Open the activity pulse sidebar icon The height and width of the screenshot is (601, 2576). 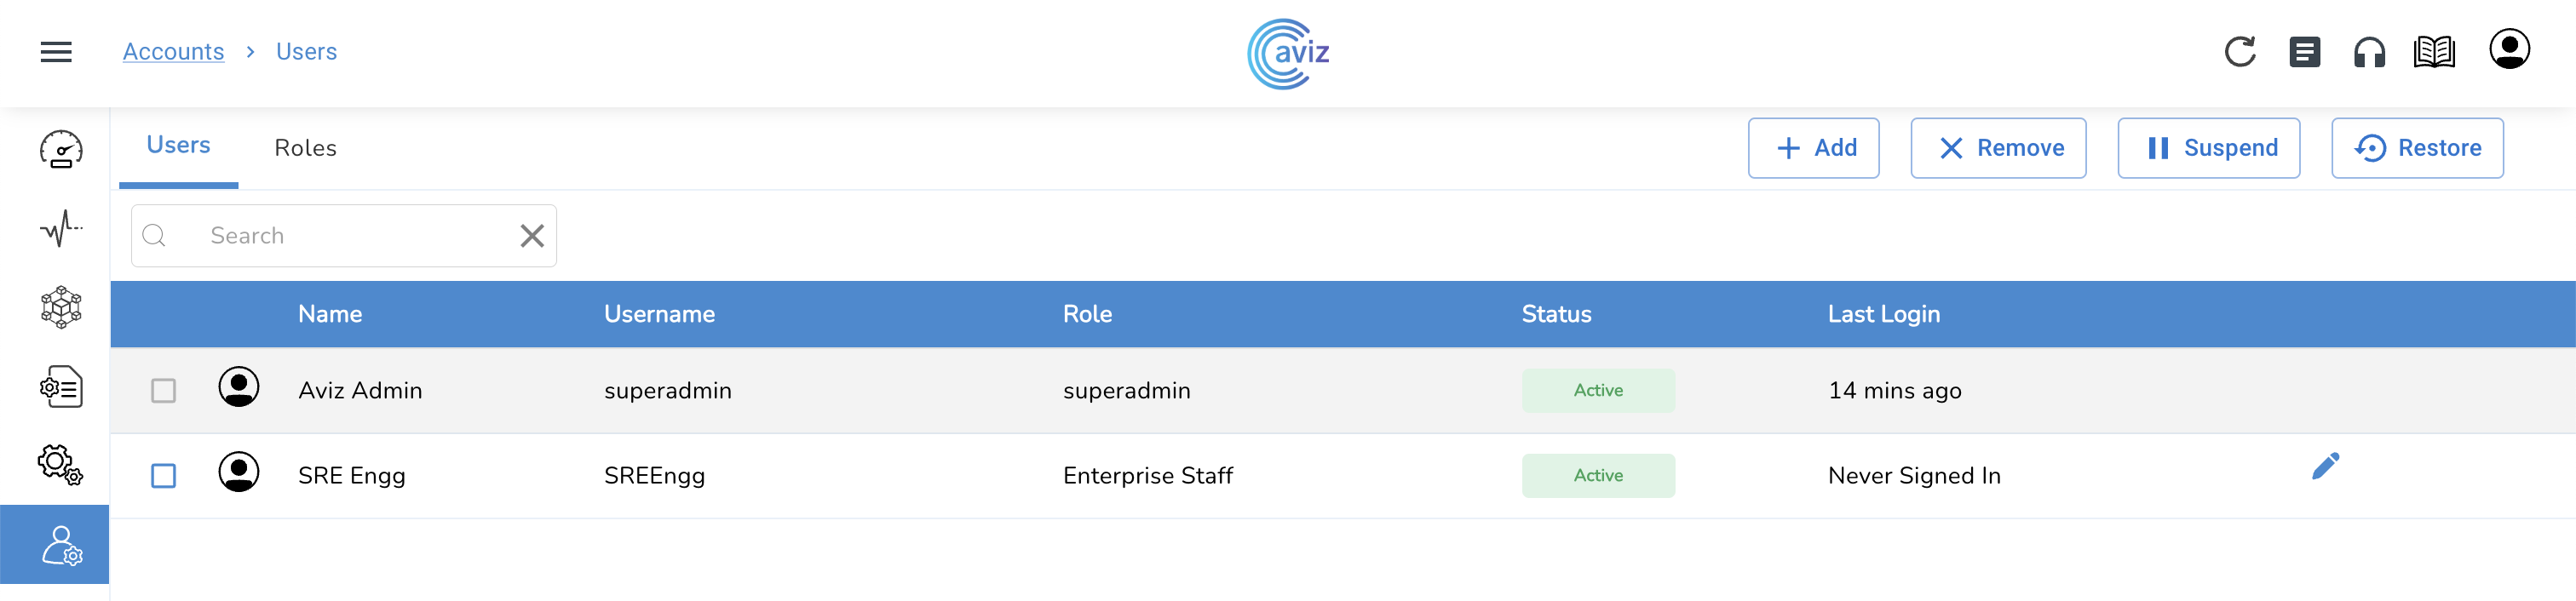[61, 229]
